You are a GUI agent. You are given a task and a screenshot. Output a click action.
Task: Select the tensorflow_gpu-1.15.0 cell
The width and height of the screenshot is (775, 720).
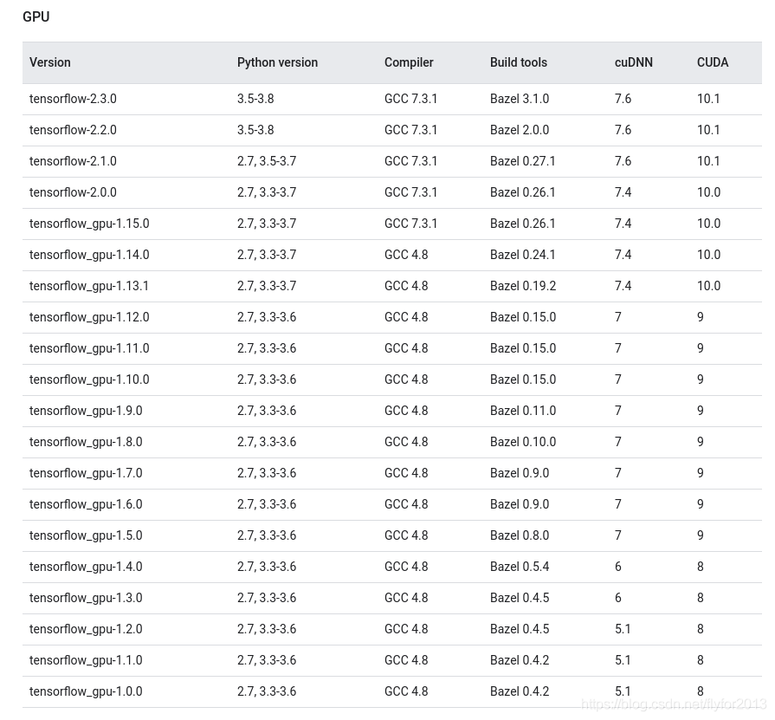click(89, 224)
